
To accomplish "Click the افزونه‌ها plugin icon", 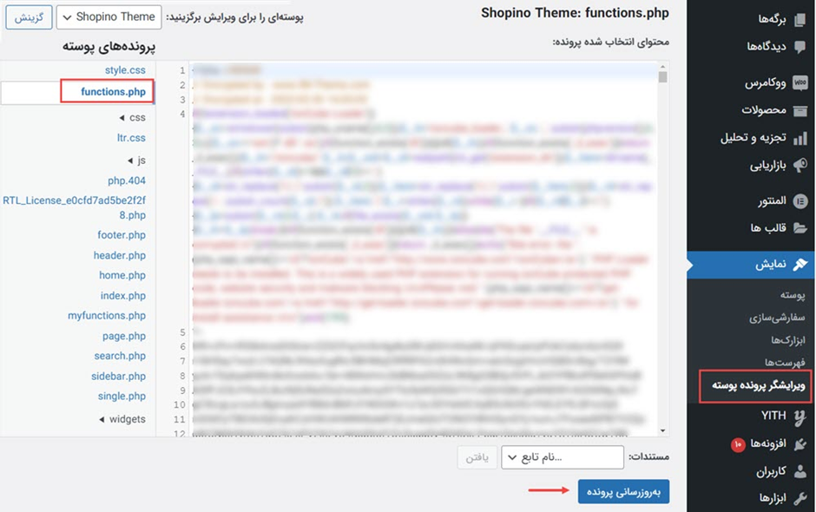I will pos(800,443).
